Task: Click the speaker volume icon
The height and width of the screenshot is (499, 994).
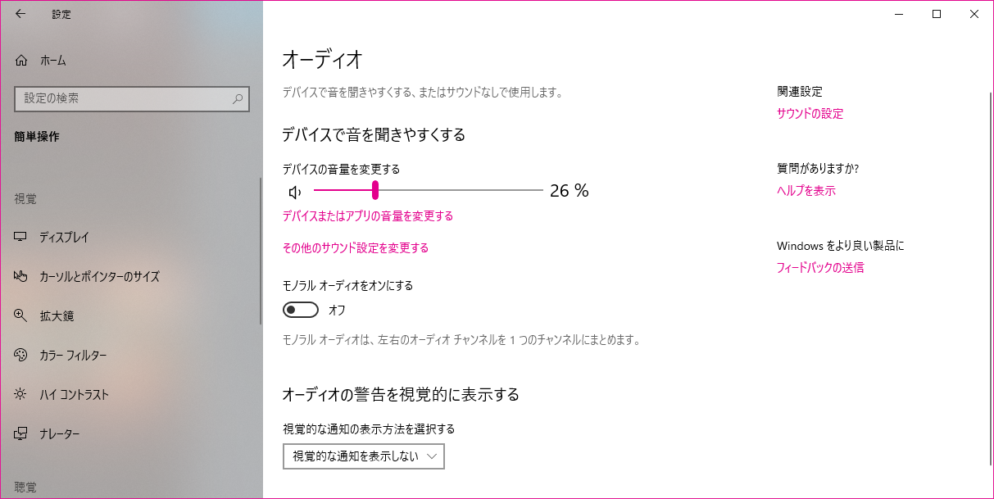Action: point(295,193)
